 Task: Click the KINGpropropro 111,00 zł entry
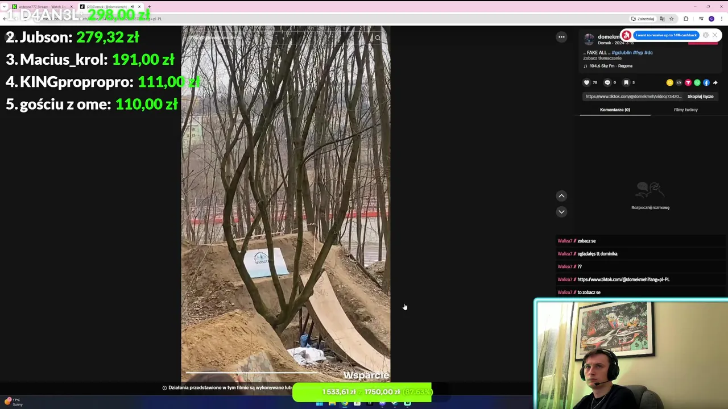tap(102, 82)
